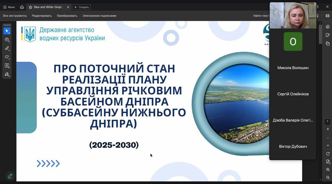The width and height of the screenshot is (332, 184).
Task: Close the Acrobat window
Action: (x=327, y=7)
